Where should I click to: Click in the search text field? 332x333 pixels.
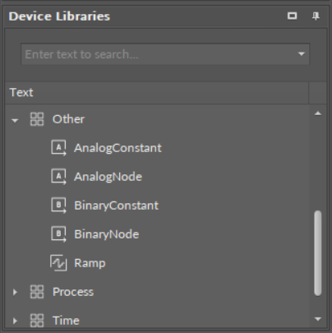pos(159,54)
